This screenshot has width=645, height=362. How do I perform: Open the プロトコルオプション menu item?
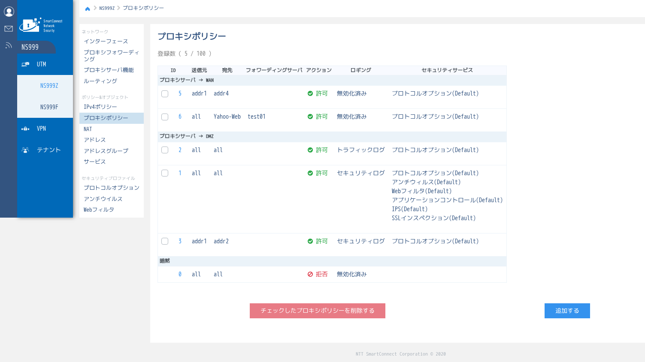(x=112, y=188)
